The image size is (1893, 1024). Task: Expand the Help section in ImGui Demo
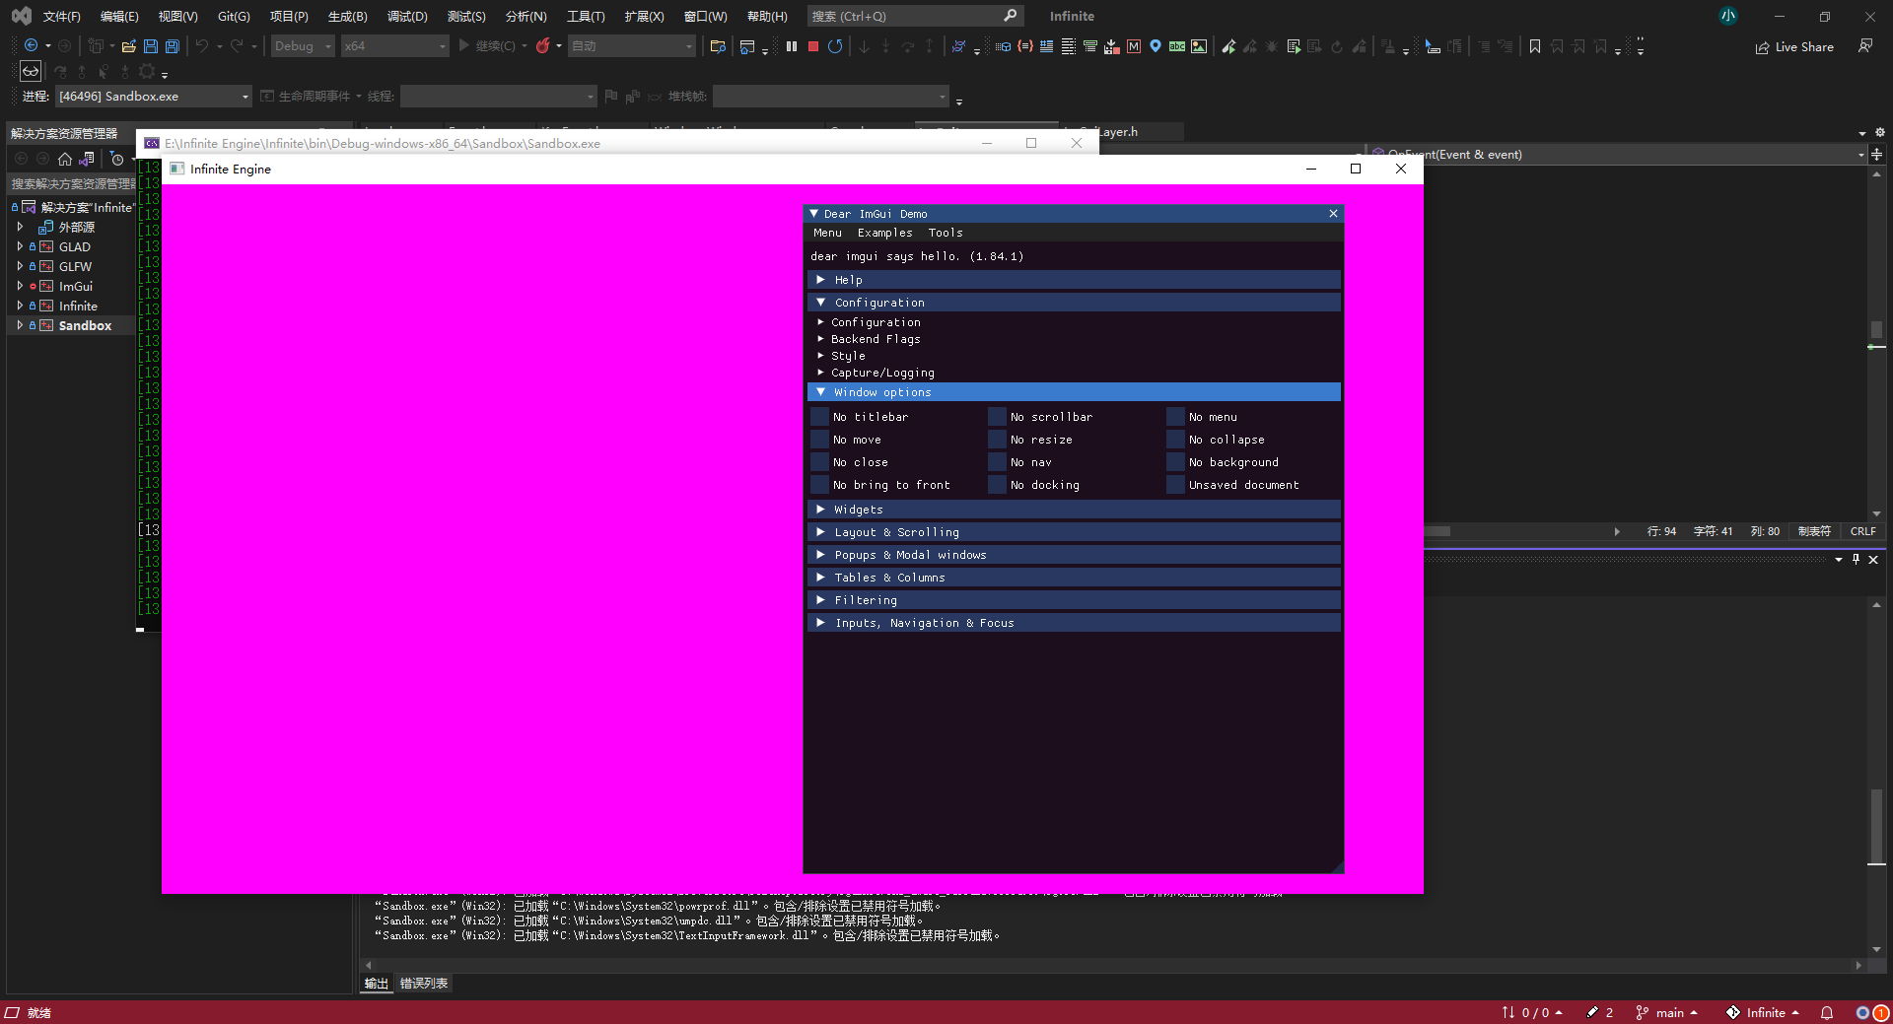[1074, 280]
